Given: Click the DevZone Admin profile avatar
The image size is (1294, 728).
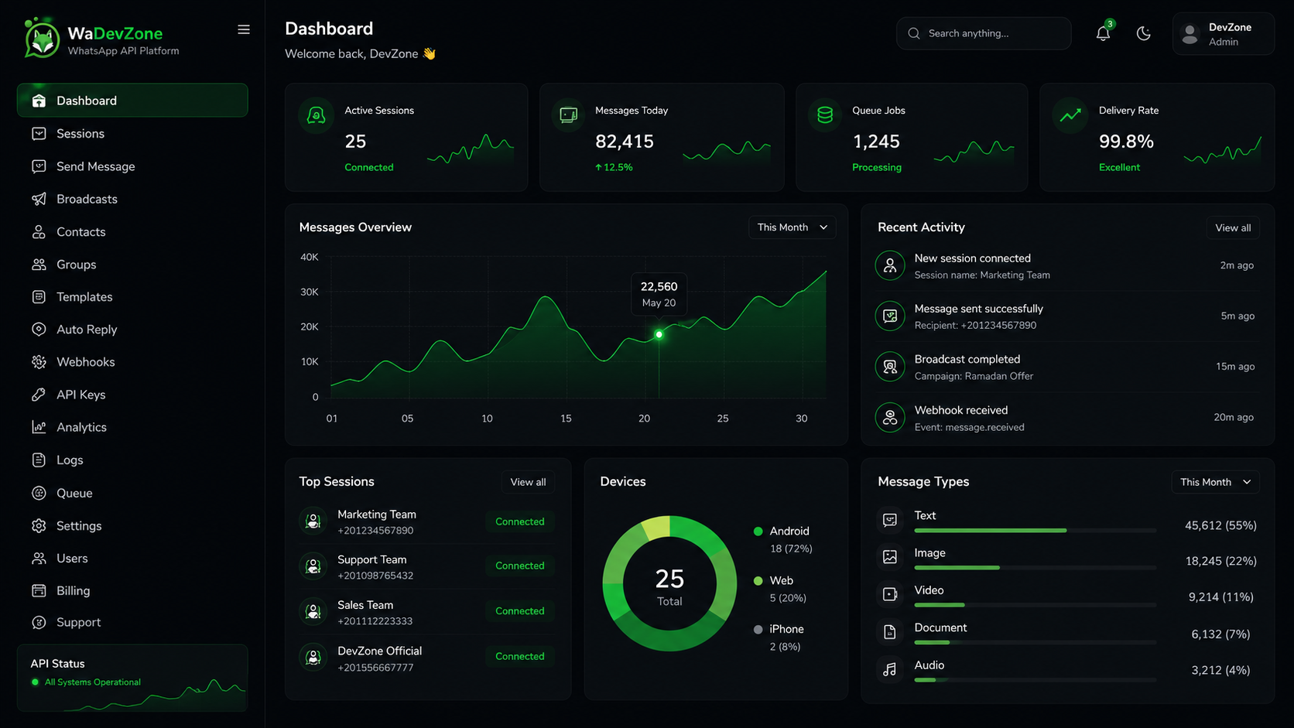Looking at the screenshot, I should click(x=1190, y=34).
